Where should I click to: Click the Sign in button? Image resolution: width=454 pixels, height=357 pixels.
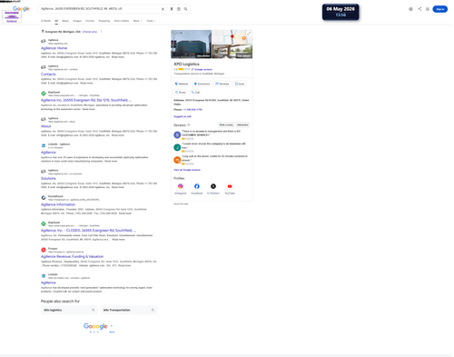(439, 9)
